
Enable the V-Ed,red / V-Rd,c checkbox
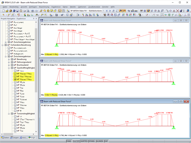pos(15,74)
